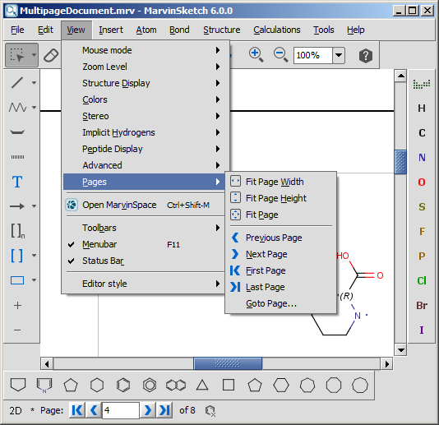
Task: Toggle the Status Bar checkmark item
Action: click(x=144, y=261)
